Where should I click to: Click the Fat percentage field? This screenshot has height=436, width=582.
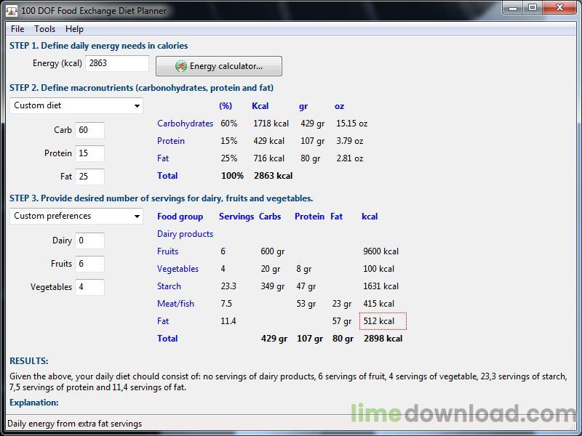pos(89,177)
